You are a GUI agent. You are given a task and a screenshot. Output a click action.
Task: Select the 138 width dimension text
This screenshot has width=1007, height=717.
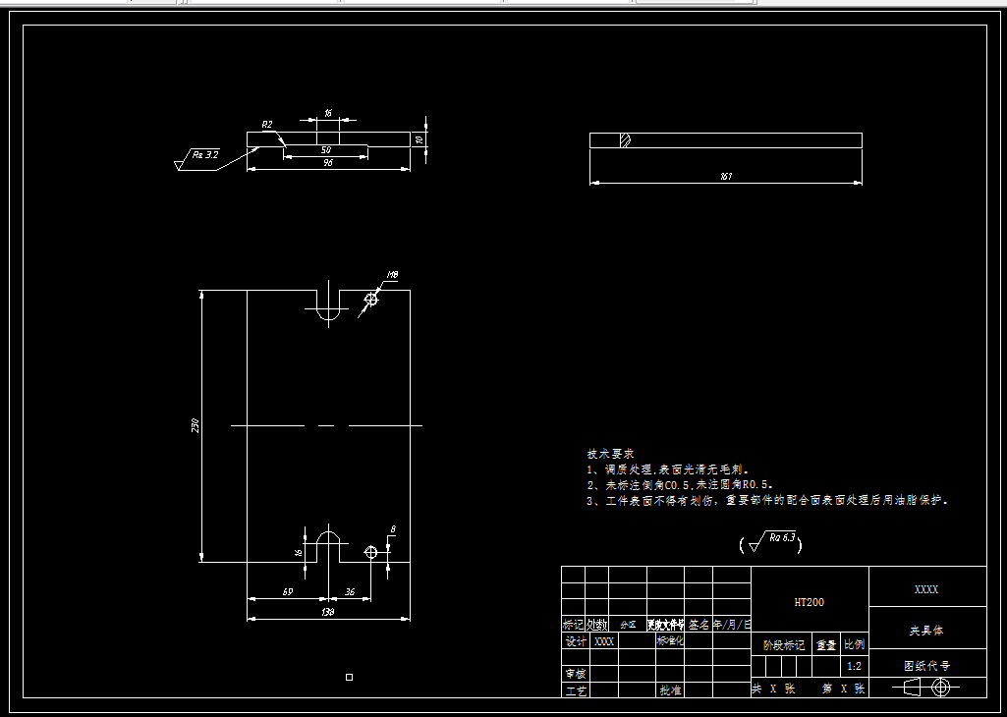328,612
